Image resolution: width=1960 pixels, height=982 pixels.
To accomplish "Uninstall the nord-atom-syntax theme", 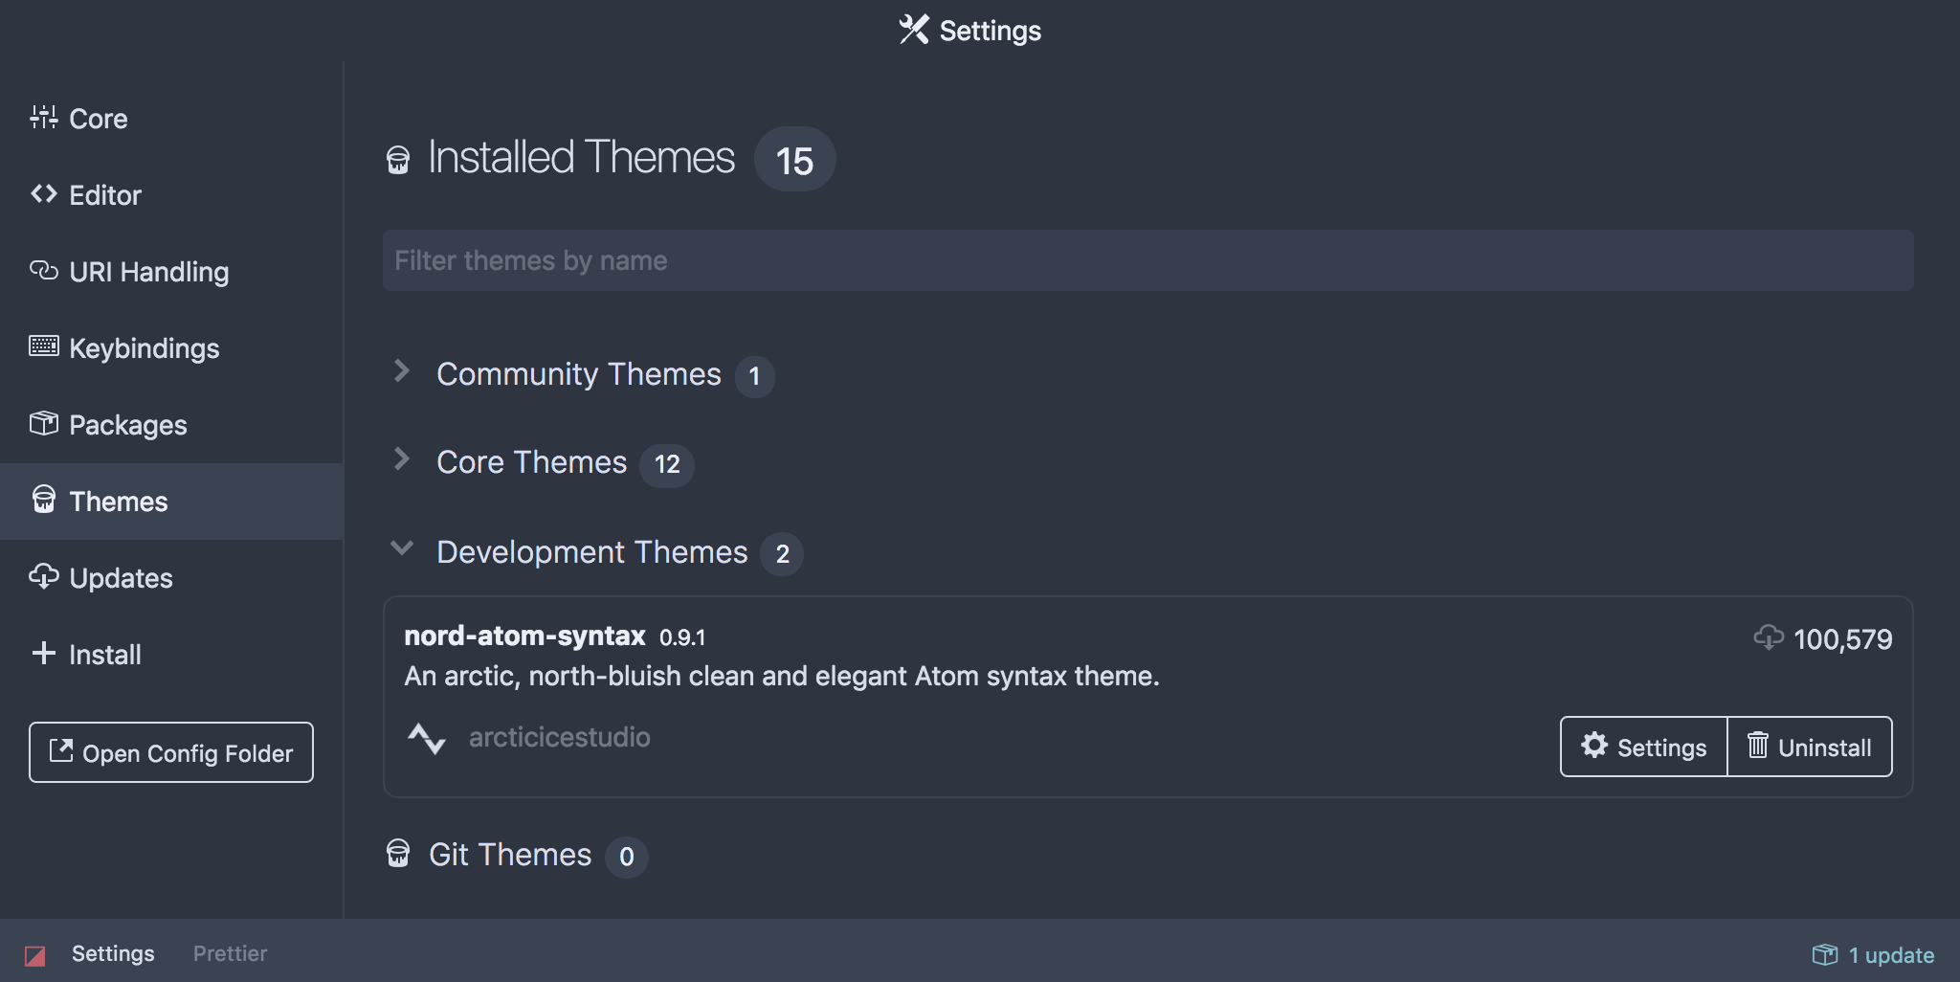I will [x=1808, y=747].
